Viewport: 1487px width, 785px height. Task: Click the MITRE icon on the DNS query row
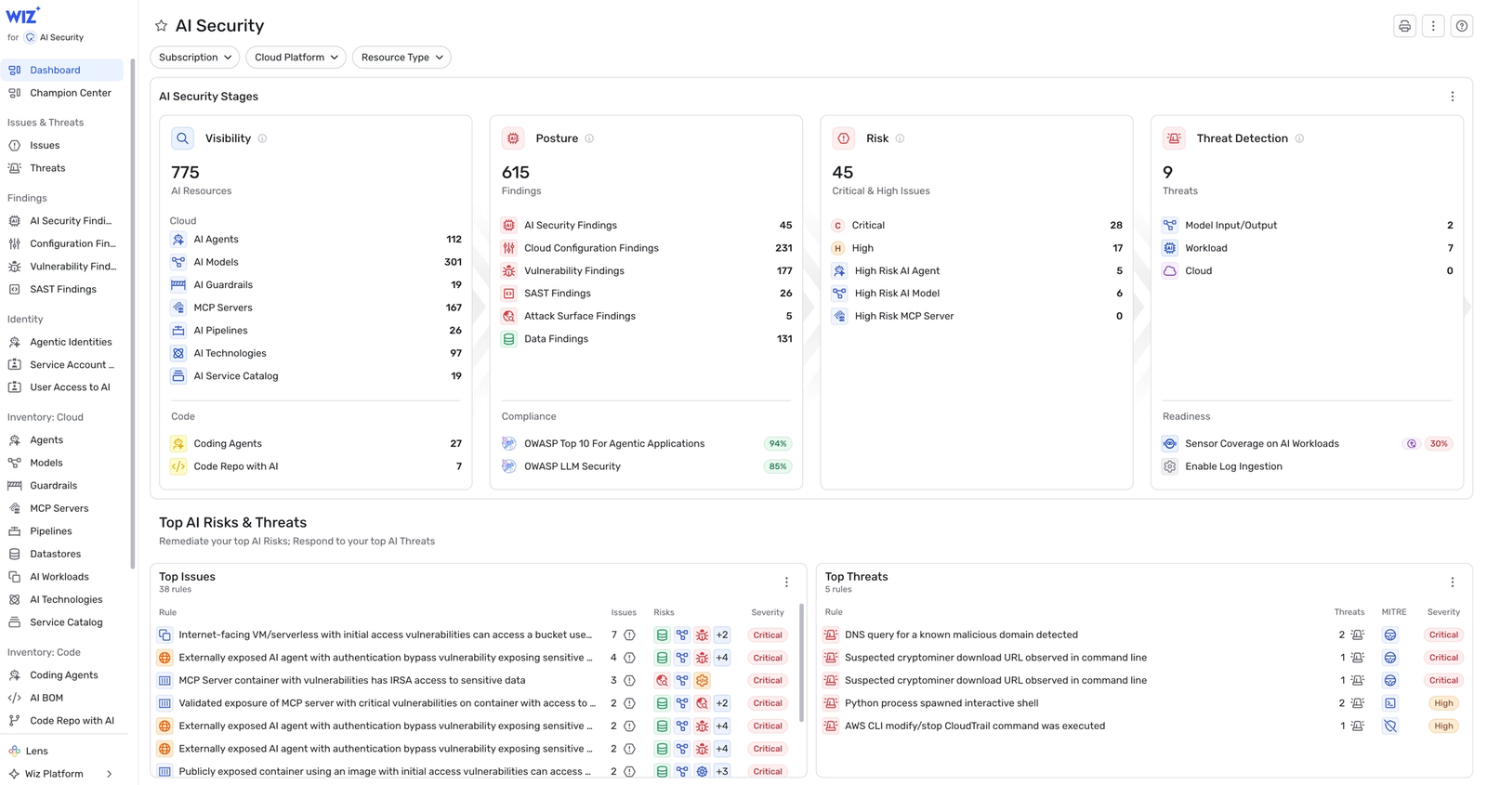coord(1390,635)
